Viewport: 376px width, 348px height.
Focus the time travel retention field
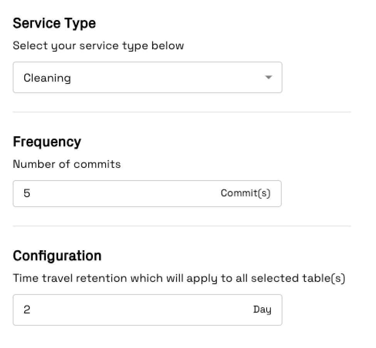coord(148,310)
